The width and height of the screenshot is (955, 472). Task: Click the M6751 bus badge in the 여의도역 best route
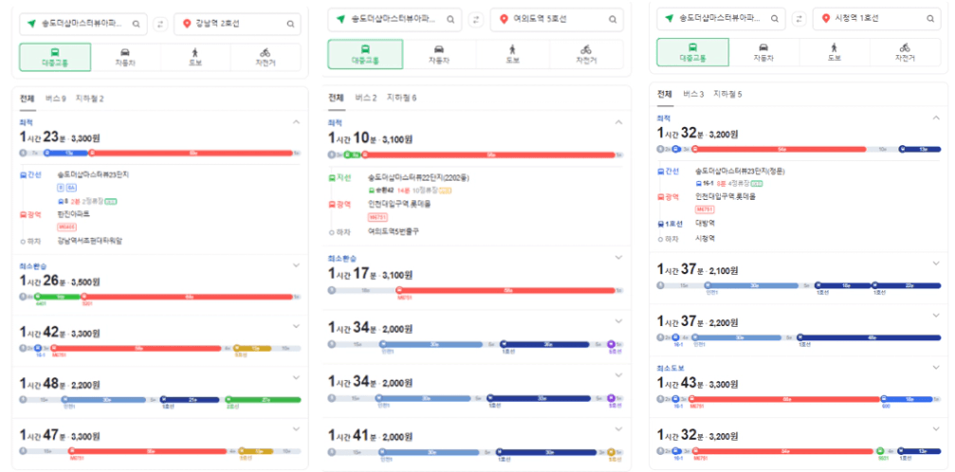pos(377,217)
